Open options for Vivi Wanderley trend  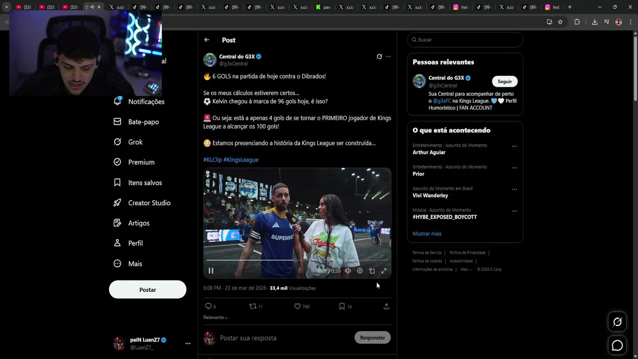[514, 189]
